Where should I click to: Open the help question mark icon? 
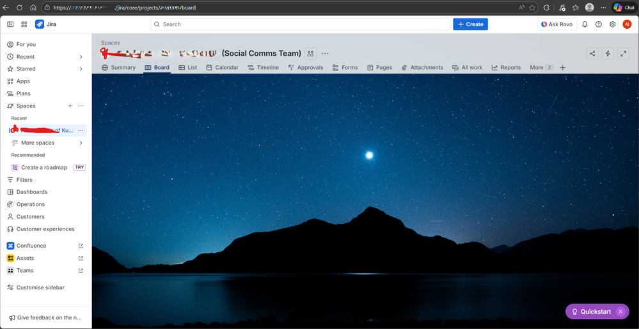(599, 24)
